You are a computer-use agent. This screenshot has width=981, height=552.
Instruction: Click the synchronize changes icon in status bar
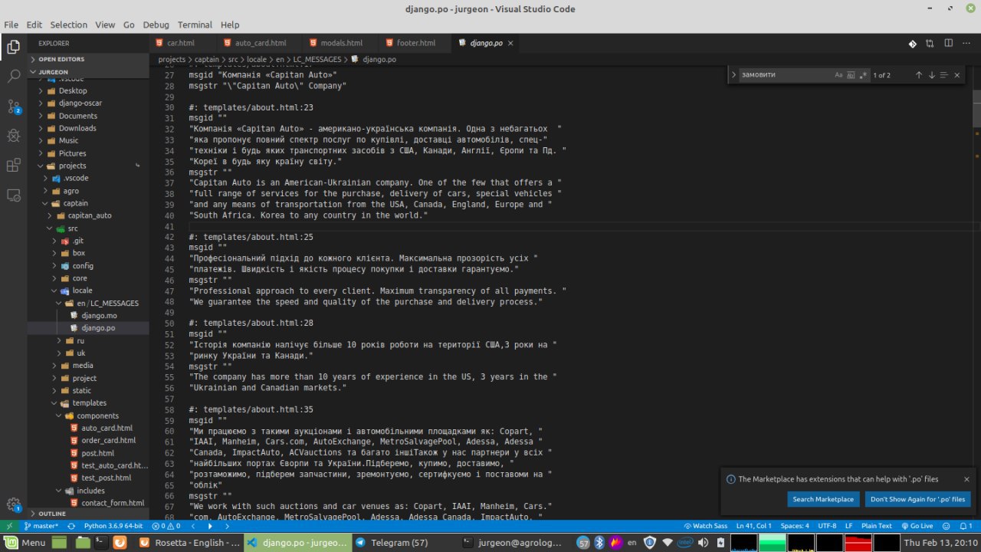(72, 526)
